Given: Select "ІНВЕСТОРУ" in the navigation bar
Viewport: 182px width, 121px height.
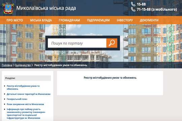Looking at the screenshot, I should [x=125, y=20].
